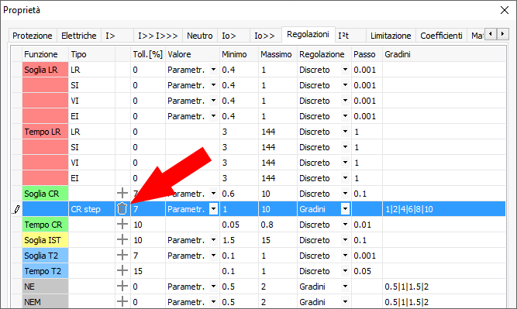Switch to the Elettriche tab
This screenshot has width=517, height=309.
79,36
